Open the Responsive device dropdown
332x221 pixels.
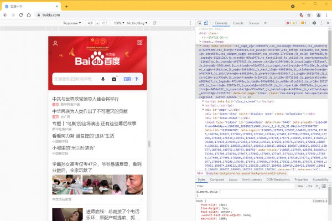point(72,23)
